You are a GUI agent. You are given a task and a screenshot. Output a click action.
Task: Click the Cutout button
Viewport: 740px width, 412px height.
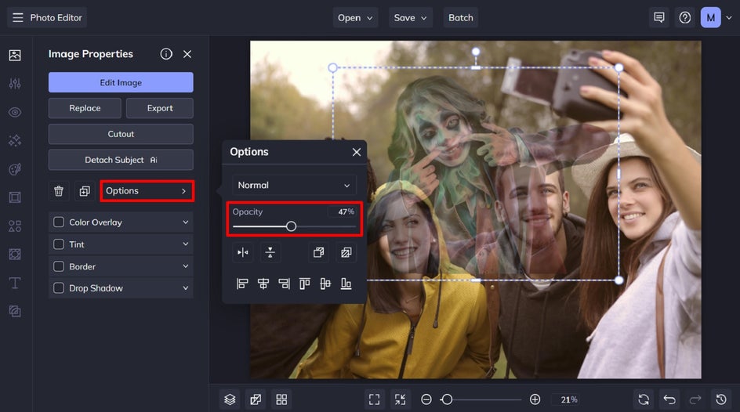coord(121,134)
